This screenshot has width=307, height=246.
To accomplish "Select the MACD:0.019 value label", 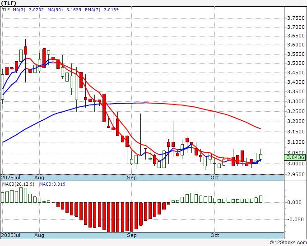I will click(x=52, y=184).
